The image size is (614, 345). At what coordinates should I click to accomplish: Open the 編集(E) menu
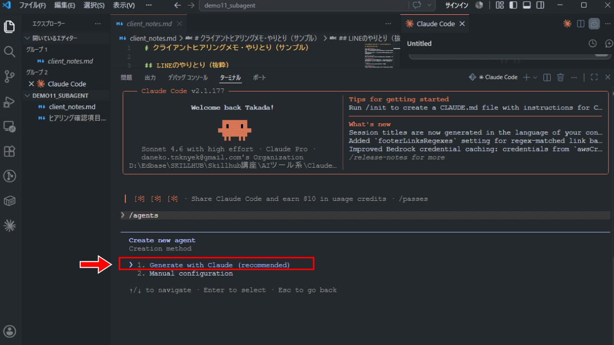(64, 5)
